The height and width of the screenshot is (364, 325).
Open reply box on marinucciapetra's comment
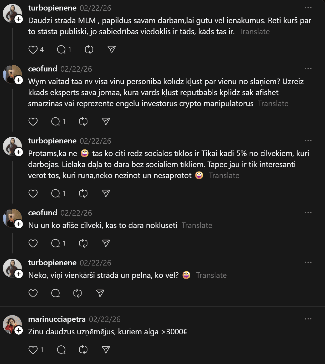pos(61,350)
